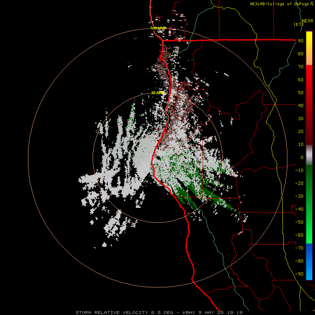Viewport: 315px width, 315px height.
Task: Click the -60 value on velocity scale
Action: click(x=299, y=235)
